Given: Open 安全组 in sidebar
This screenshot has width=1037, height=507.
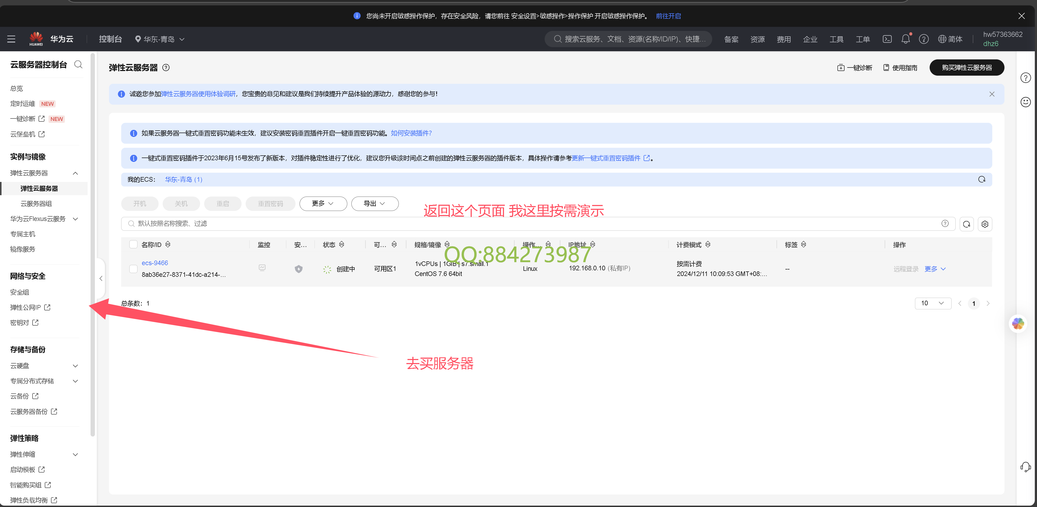Looking at the screenshot, I should 20,292.
